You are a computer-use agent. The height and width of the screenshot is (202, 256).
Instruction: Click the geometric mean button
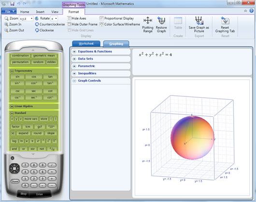44,55
